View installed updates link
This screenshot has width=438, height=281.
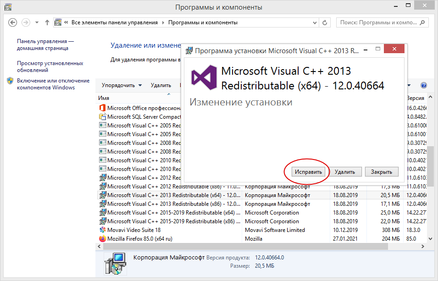coord(50,67)
